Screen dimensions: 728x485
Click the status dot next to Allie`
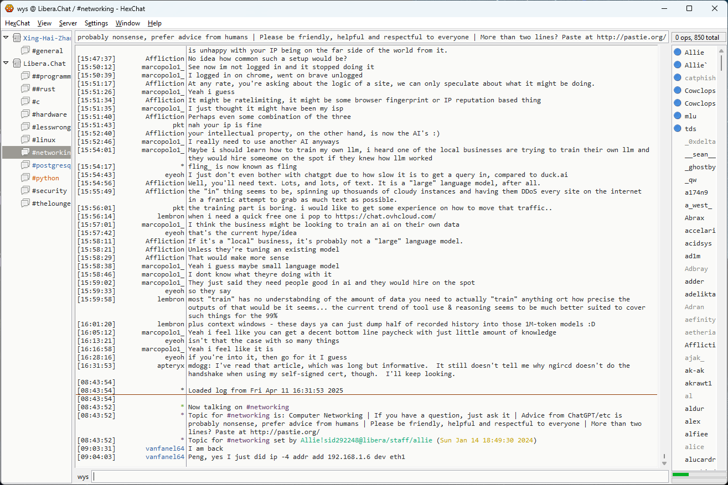pos(677,65)
